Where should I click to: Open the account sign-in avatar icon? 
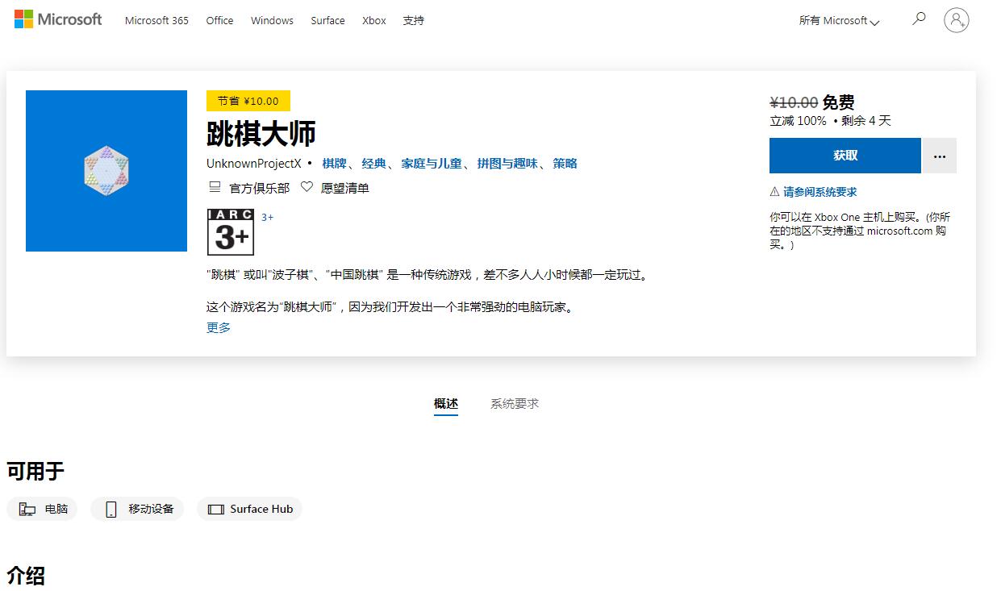point(956,20)
